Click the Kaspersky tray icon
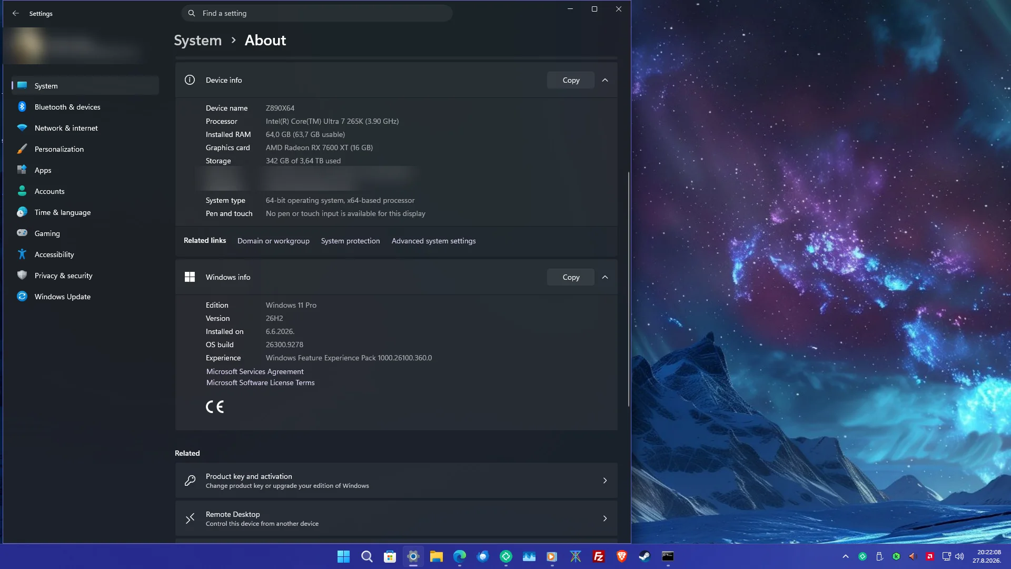 896,556
